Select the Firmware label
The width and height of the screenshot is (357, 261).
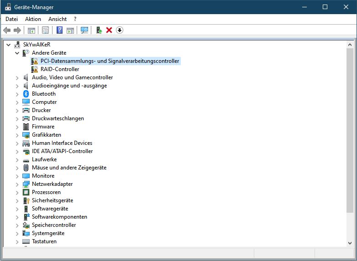tap(43, 127)
